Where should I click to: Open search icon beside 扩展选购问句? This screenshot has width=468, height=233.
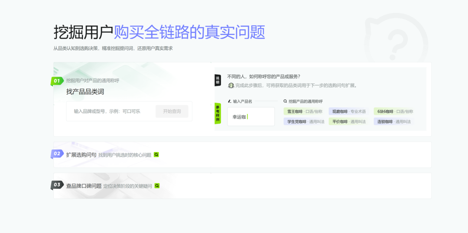pos(156,155)
